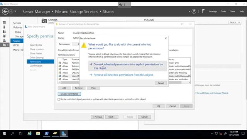Open the View menu
This screenshot has width=247, height=139.
tap(232, 11)
